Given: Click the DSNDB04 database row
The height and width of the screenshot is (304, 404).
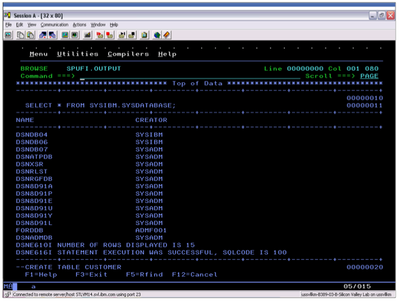Looking at the screenshot, I should pyautogui.click(x=89, y=135).
